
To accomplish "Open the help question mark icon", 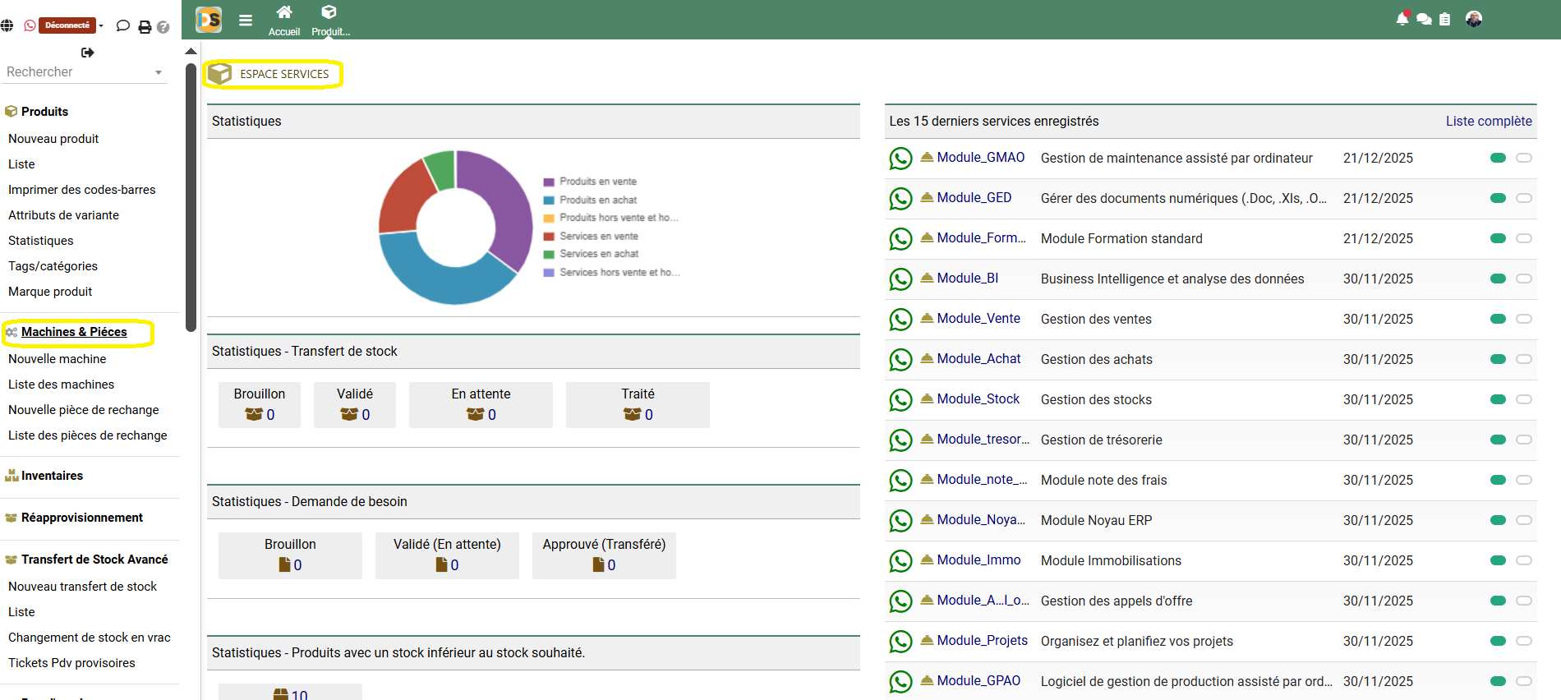I will point(163,27).
